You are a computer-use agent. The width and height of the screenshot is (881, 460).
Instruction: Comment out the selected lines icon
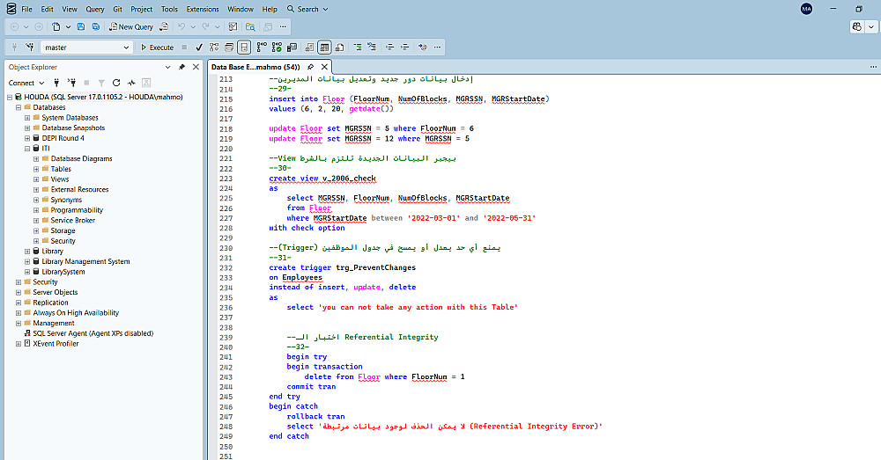click(x=358, y=47)
